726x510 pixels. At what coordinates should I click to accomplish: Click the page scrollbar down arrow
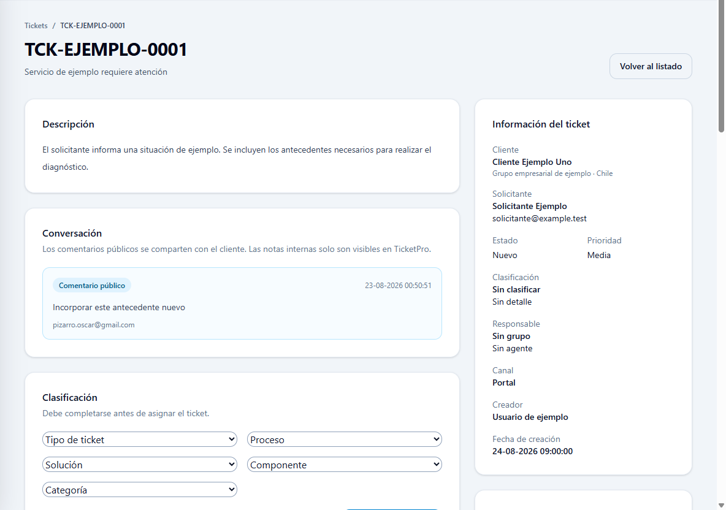coord(721,505)
